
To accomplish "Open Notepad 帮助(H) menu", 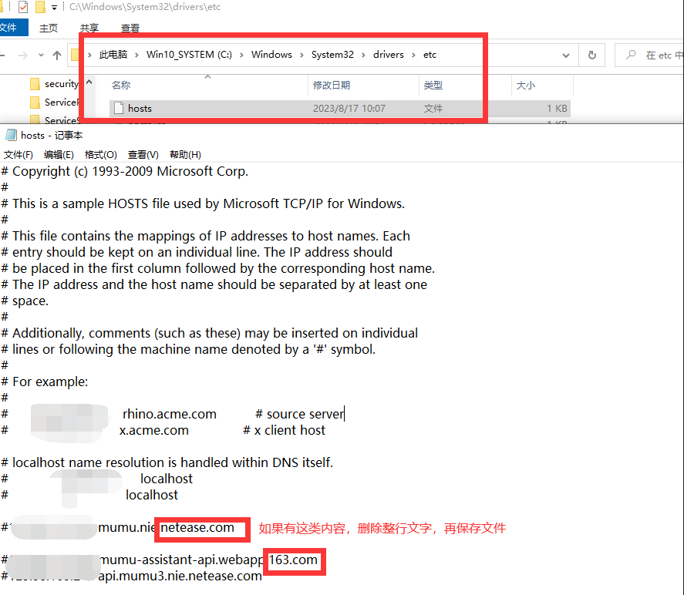I will [x=185, y=155].
